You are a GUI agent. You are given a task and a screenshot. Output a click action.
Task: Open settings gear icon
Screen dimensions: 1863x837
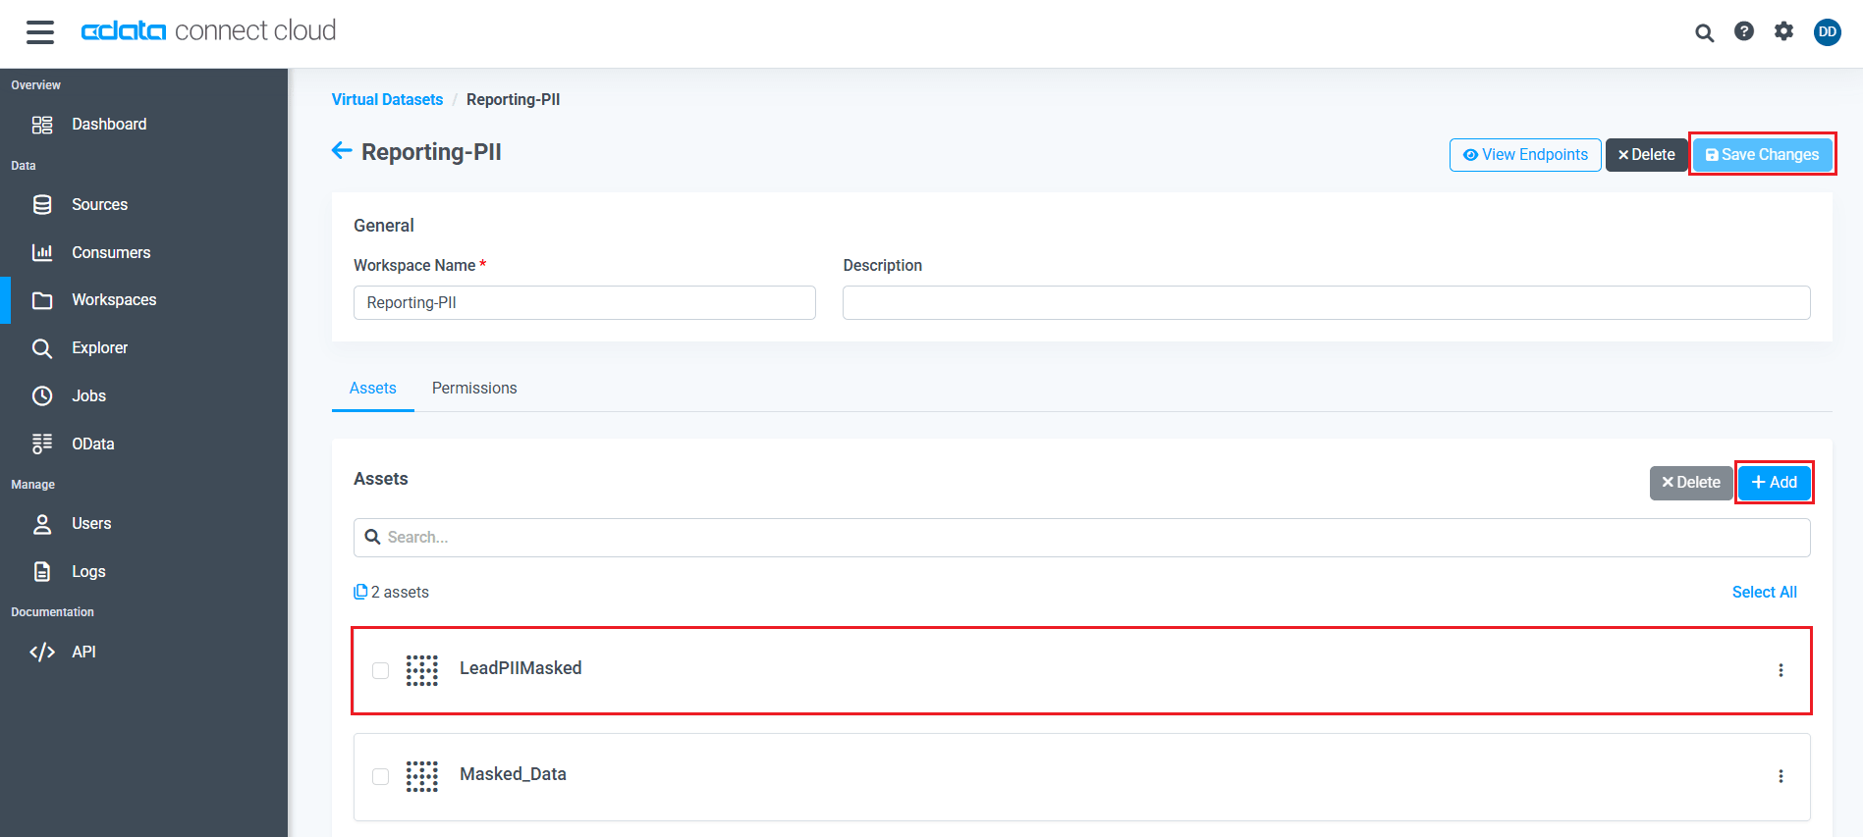click(x=1783, y=31)
